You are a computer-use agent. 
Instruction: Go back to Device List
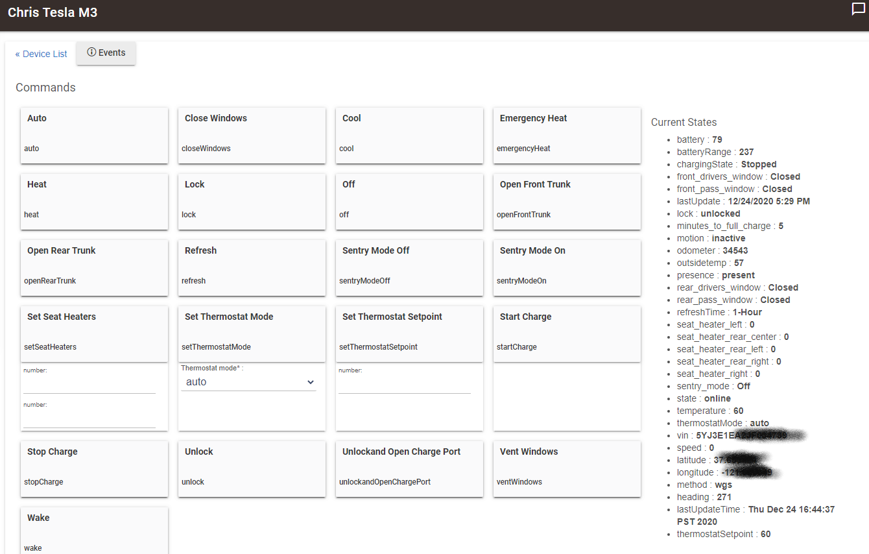tap(42, 54)
